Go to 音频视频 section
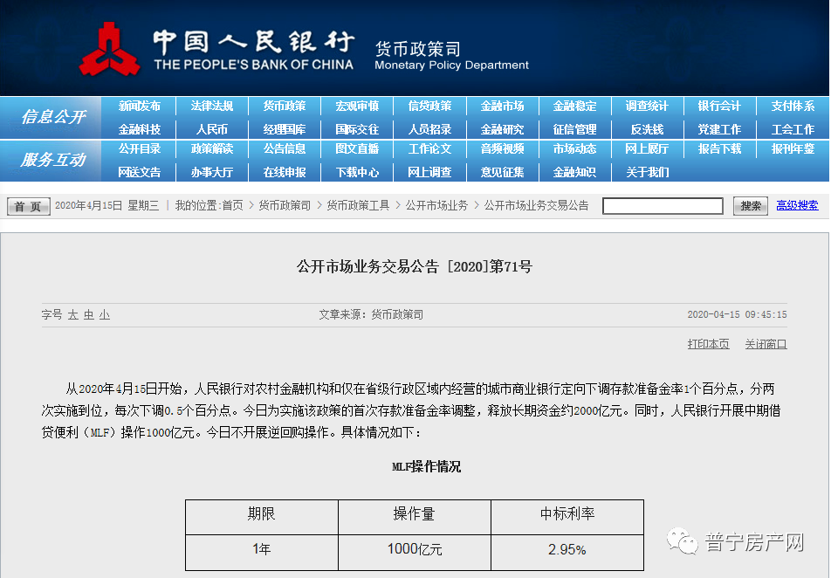The image size is (831, 578). coord(503,149)
